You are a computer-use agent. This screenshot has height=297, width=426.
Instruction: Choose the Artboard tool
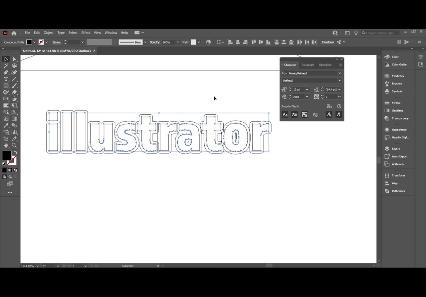[6, 139]
